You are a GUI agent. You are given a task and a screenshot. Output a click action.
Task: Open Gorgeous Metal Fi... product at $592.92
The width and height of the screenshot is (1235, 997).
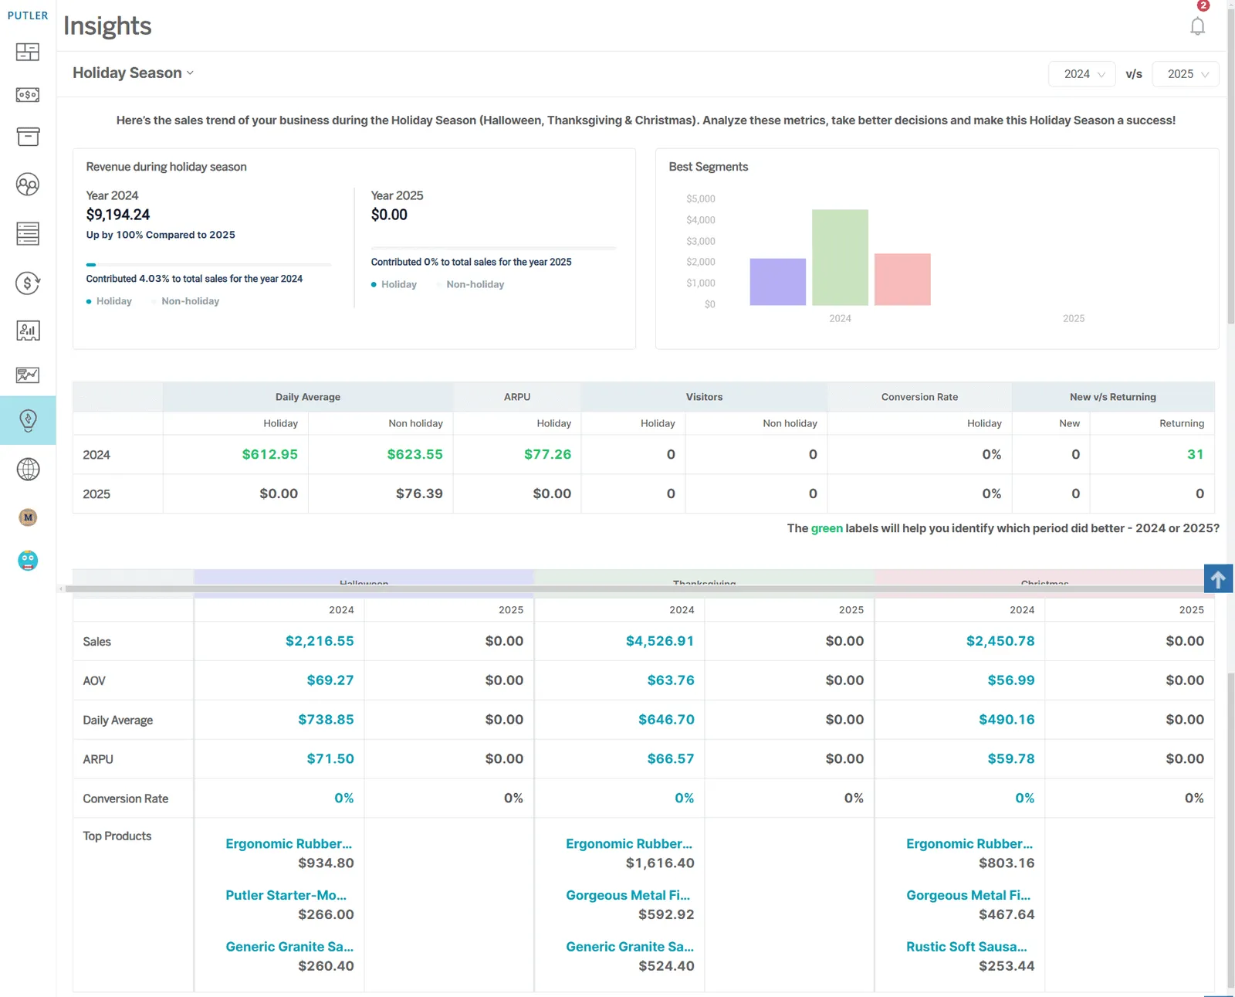[x=628, y=895]
